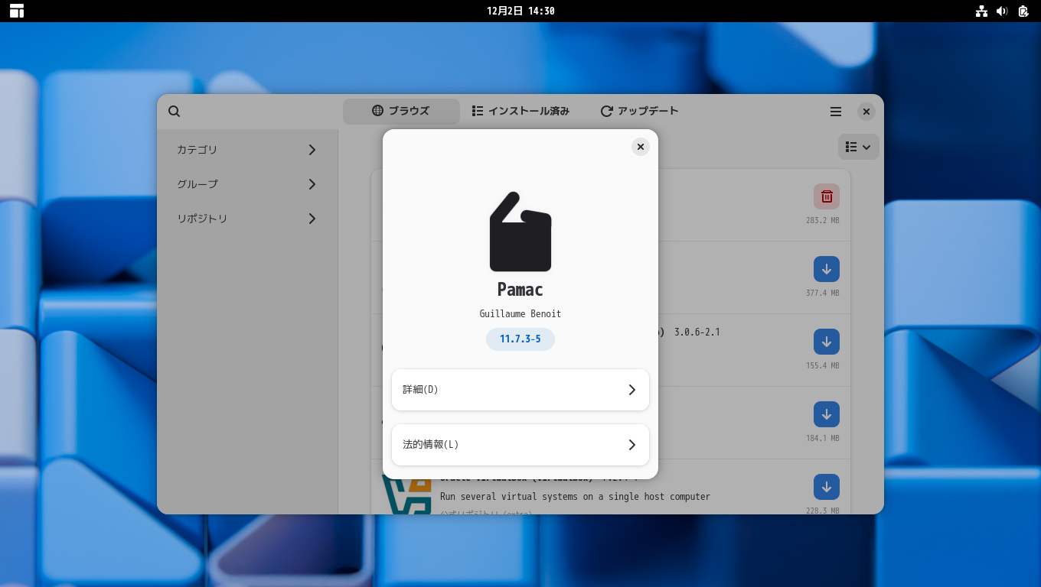Viewport: 1041px width, 587px height.
Task: Open the インストール済み tab
Action: pos(520,112)
